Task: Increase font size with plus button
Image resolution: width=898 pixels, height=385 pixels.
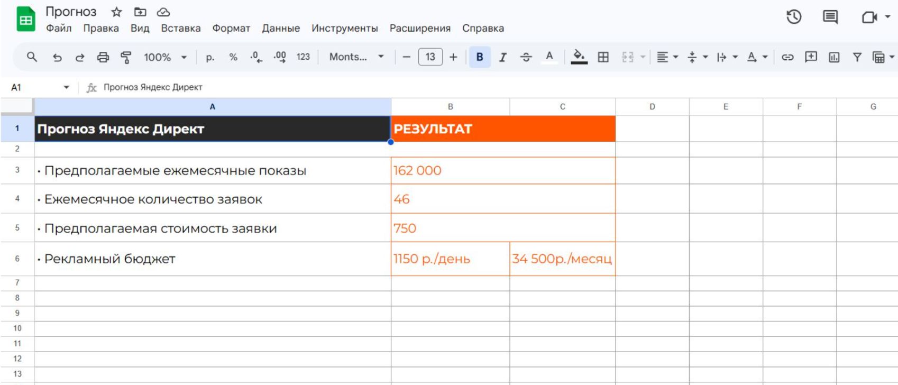Action: tap(453, 57)
